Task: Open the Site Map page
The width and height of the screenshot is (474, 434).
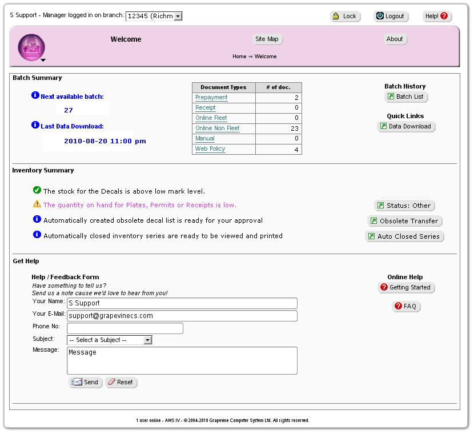Action: (267, 39)
